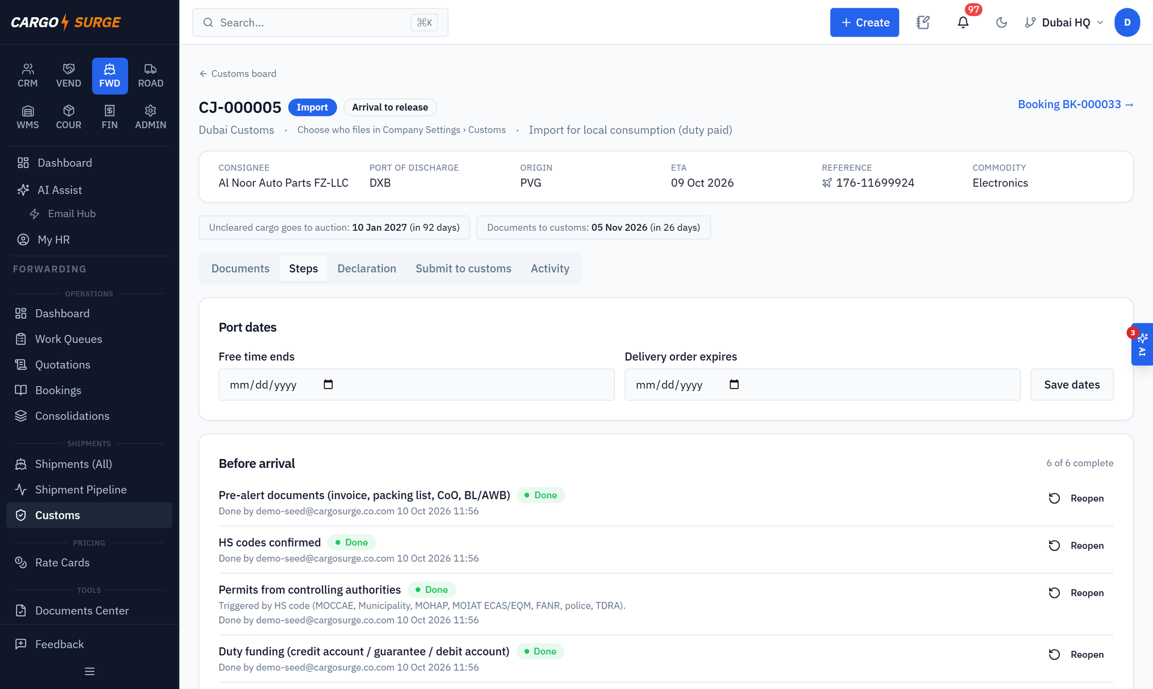Select the Steps tab
This screenshot has width=1153, height=689.
[303, 269]
